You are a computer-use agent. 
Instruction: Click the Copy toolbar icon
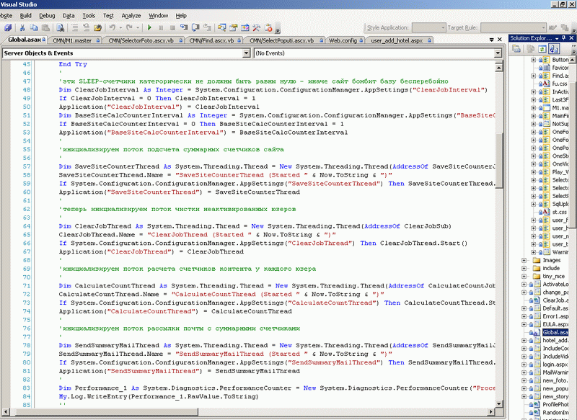32,27
